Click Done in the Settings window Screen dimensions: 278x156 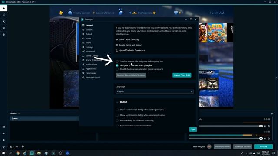(193, 130)
